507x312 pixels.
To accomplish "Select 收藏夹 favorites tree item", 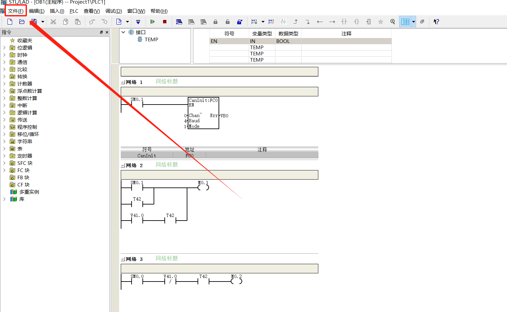I will tap(25, 40).
